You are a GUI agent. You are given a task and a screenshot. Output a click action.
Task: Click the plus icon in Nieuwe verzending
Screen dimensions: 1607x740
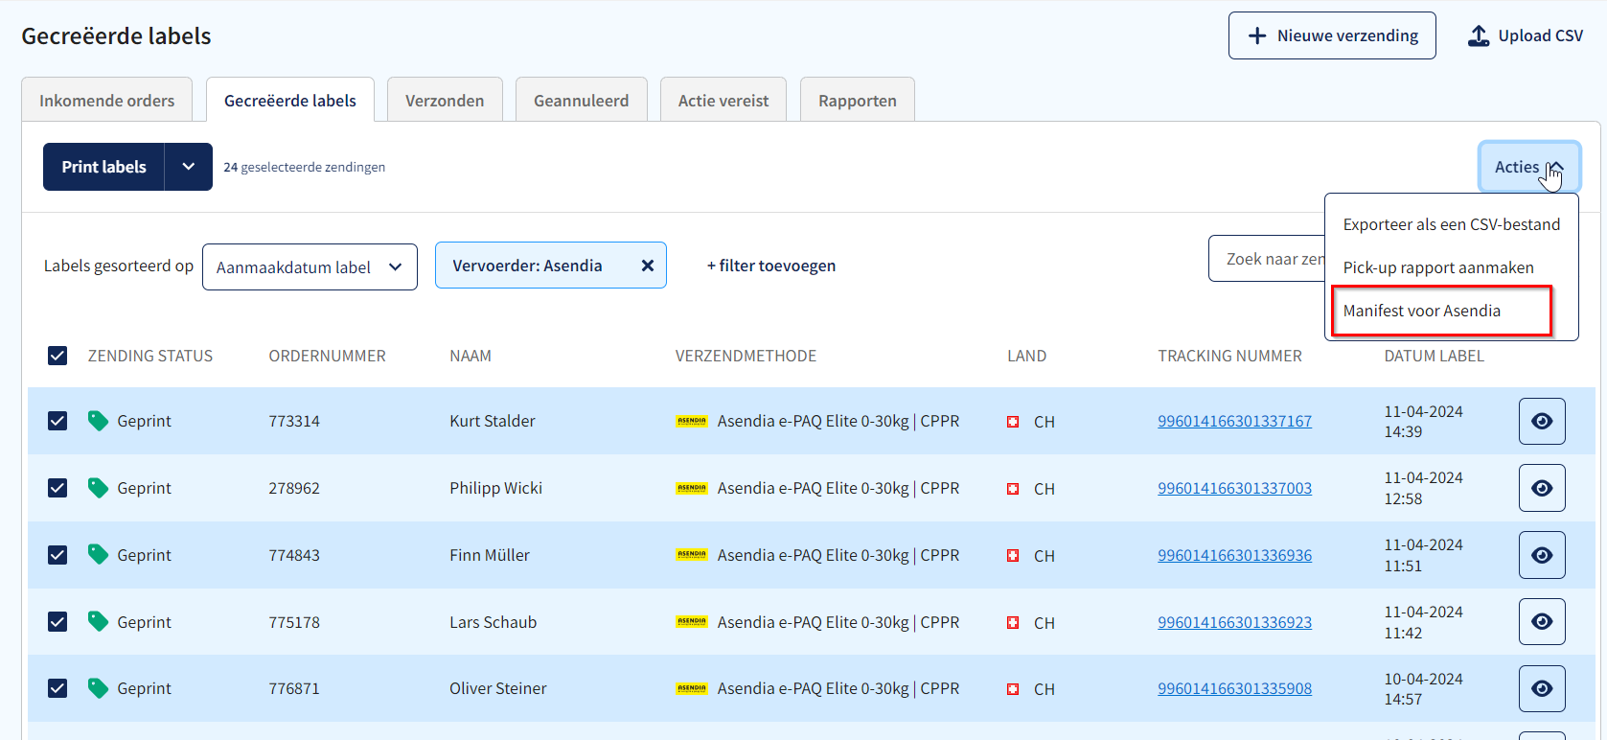pyautogui.click(x=1257, y=35)
